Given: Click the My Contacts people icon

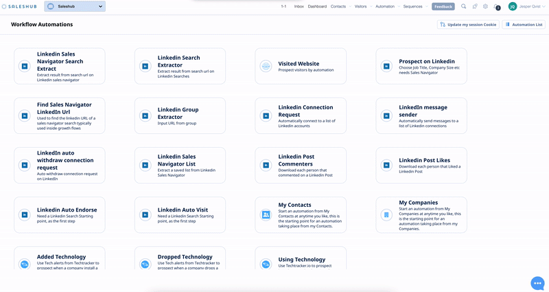Looking at the screenshot, I should pos(266,215).
